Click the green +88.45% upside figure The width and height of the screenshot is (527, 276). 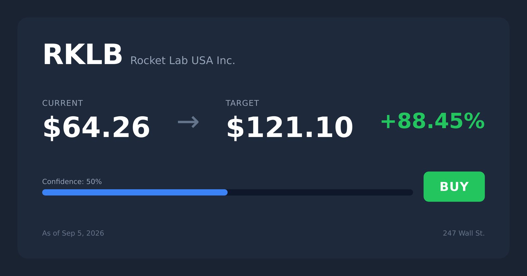[x=432, y=121]
